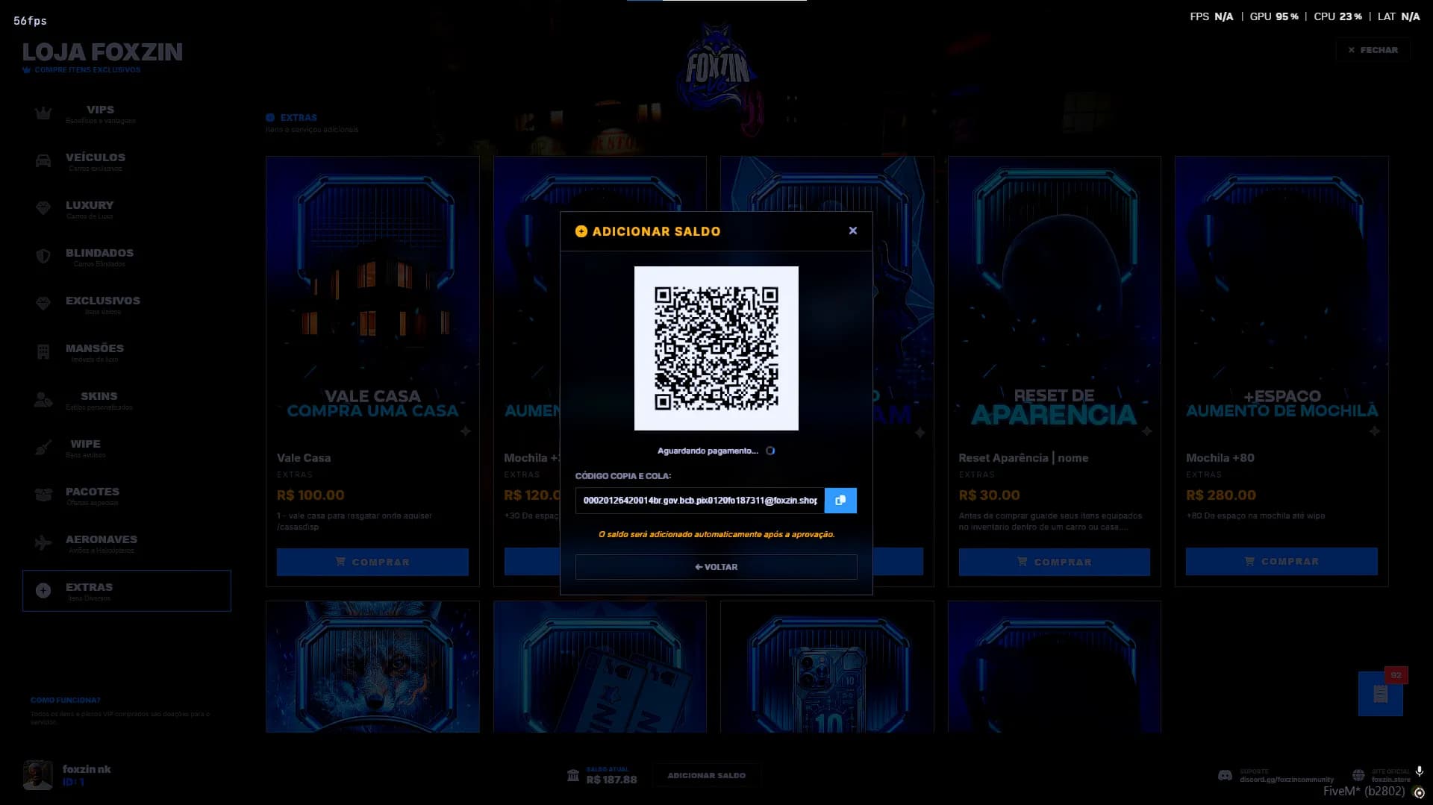
Task: Click the Extras section heading icon
Action: pyautogui.click(x=270, y=118)
